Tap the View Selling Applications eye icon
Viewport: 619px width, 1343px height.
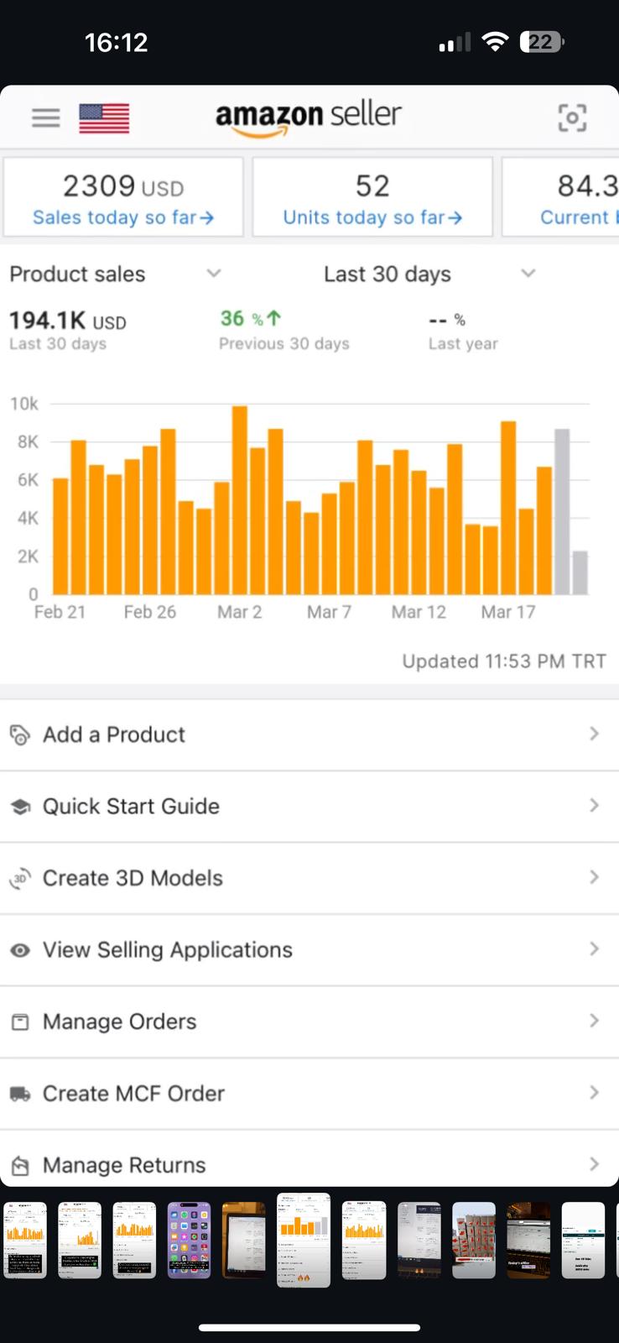(x=20, y=950)
